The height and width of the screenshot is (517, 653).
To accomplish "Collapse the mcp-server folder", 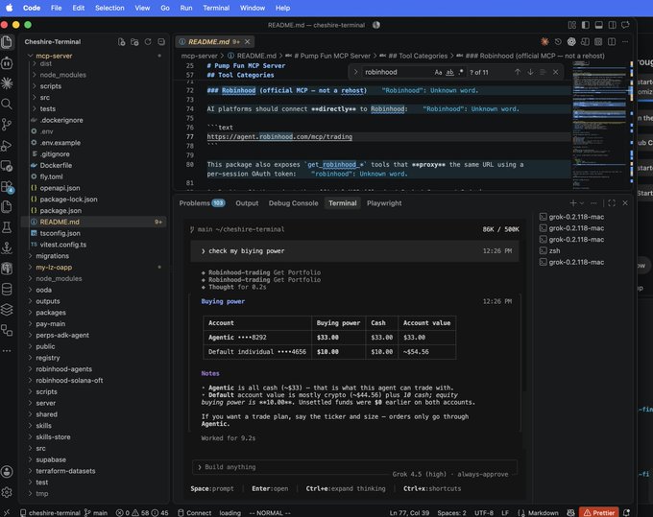I will [x=30, y=56].
